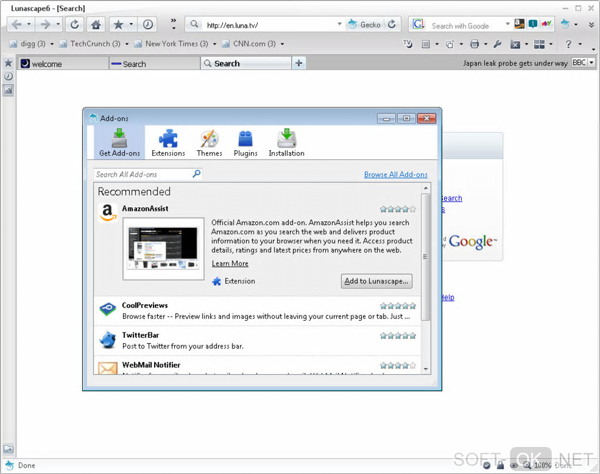Click Add to Lunascape button
The image size is (600, 474).
(376, 281)
